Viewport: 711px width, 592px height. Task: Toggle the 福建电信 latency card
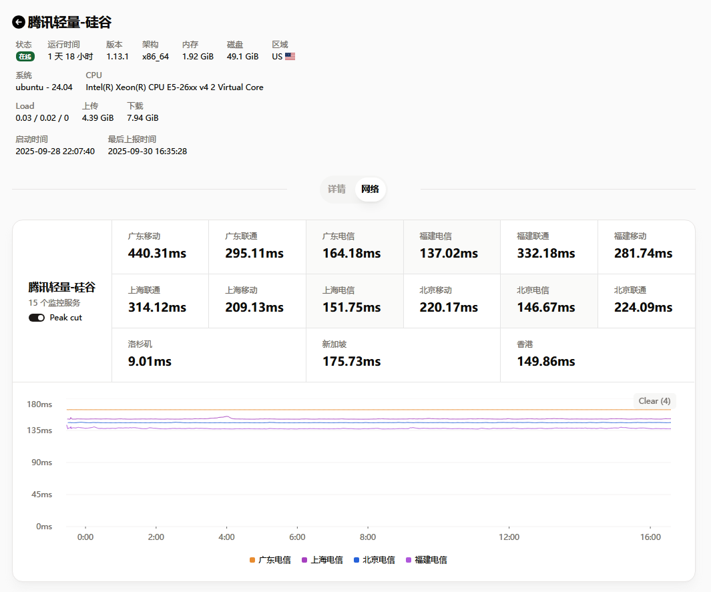coord(451,247)
